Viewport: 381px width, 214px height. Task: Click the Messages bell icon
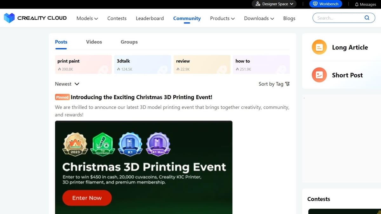click(x=357, y=4)
